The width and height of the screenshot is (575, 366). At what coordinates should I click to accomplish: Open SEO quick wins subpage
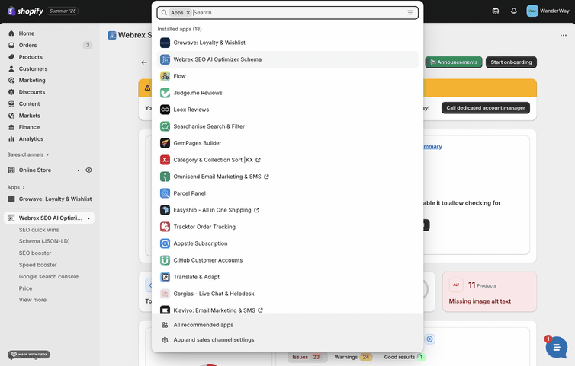(x=39, y=230)
